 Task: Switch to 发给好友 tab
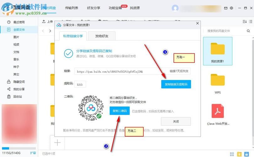(102, 36)
